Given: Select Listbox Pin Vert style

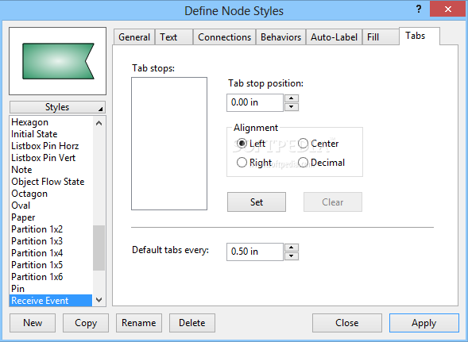Looking at the screenshot, I should pyautogui.click(x=51, y=158).
